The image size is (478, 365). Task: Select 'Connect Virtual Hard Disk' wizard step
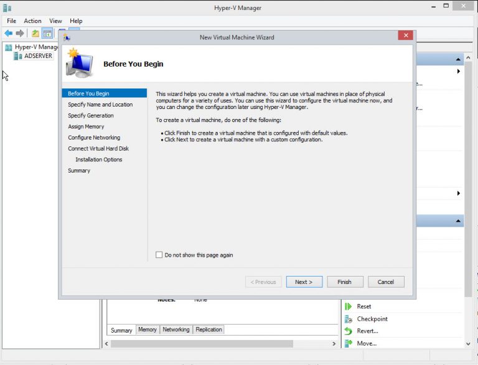[x=98, y=148]
